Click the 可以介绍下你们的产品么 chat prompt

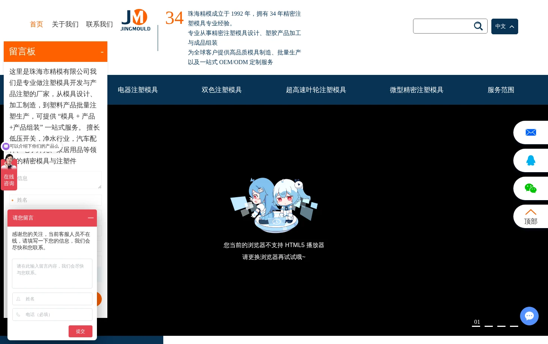(x=31, y=146)
